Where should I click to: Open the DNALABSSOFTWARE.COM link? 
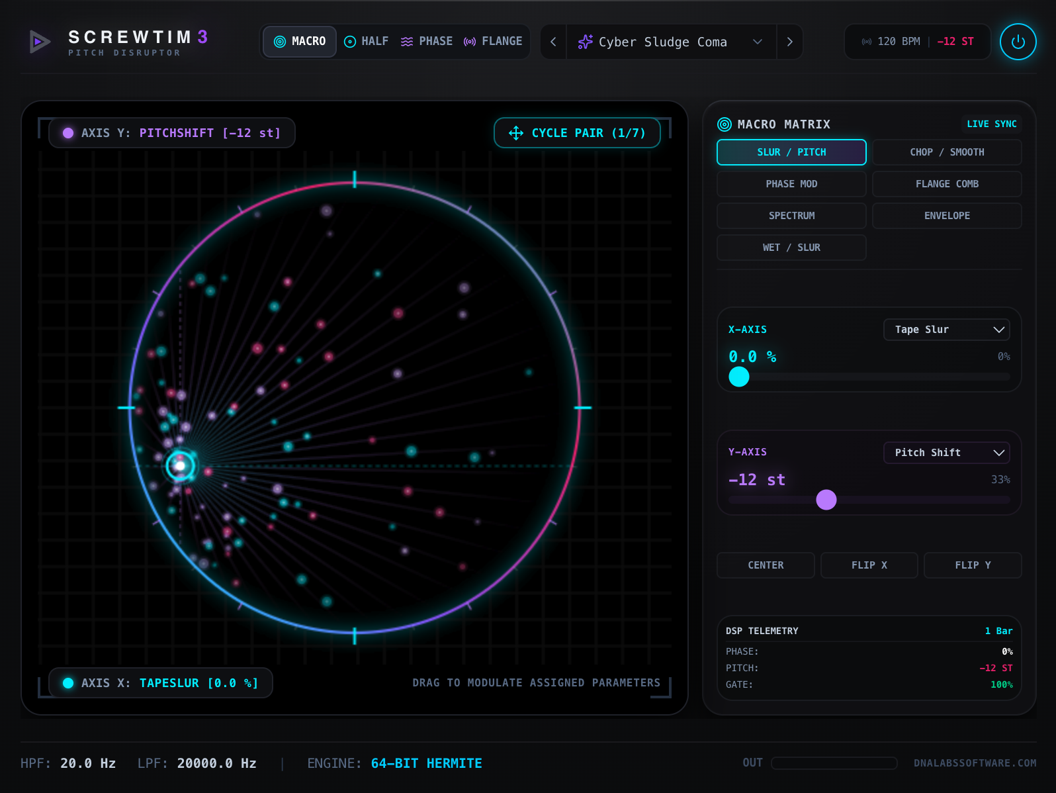click(x=975, y=763)
